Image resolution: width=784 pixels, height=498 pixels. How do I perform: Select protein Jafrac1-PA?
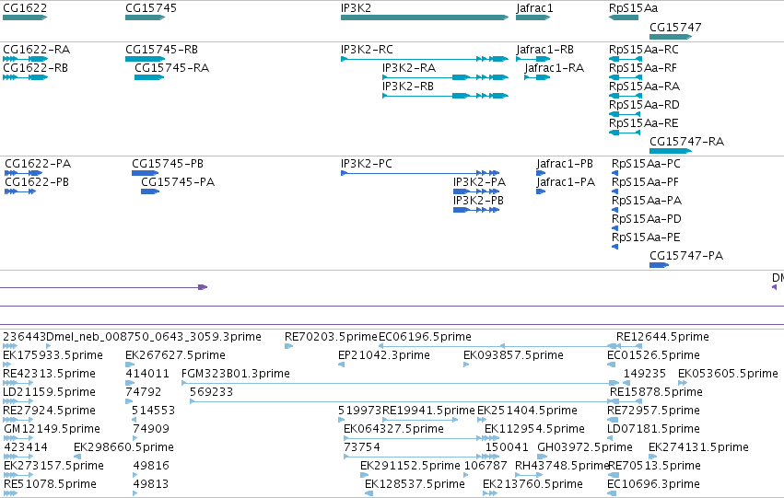pyautogui.click(x=566, y=182)
